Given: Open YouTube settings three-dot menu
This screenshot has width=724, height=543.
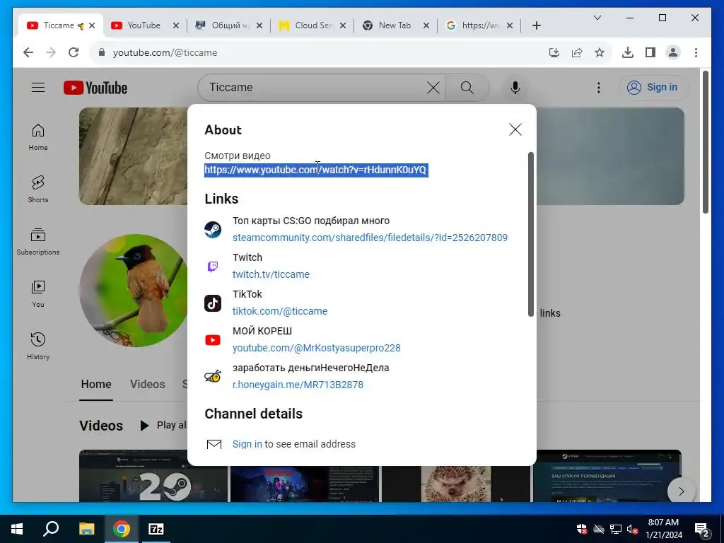Looking at the screenshot, I should (x=598, y=88).
